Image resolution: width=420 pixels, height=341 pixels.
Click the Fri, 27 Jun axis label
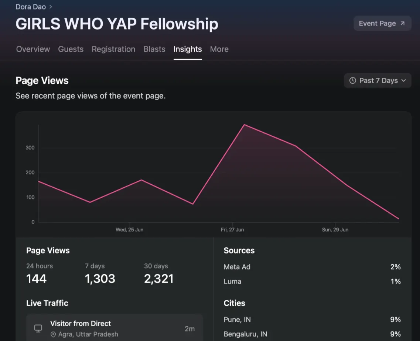pyautogui.click(x=232, y=230)
